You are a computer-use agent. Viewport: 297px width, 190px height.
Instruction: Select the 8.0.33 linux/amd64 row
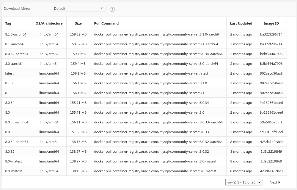coord(10,132)
